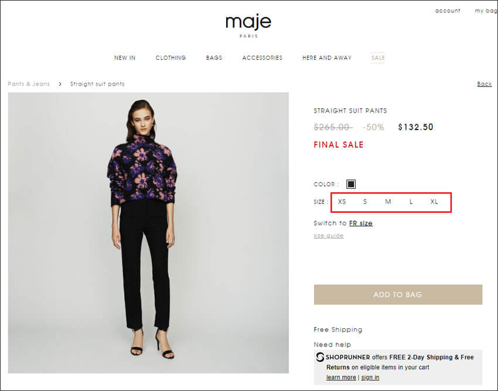Select size XS

(x=342, y=202)
